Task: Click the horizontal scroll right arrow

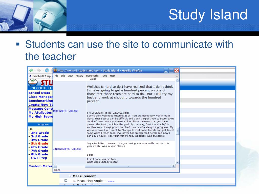Action: pyautogui.click(x=174, y=166)
